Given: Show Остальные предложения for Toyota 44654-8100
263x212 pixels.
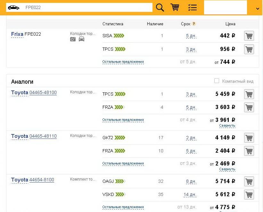Looking at the screenshot, I should tap(123, 207).
